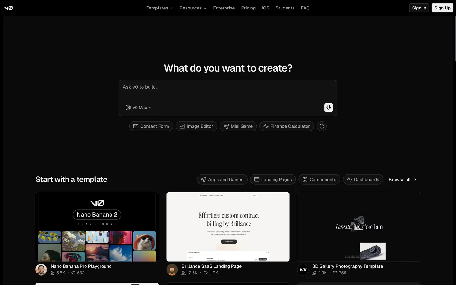The height and width of the screenshot is (285, 456).
Task: Click the Nano Banana author avatar
Action: click(x=41, y=270)
